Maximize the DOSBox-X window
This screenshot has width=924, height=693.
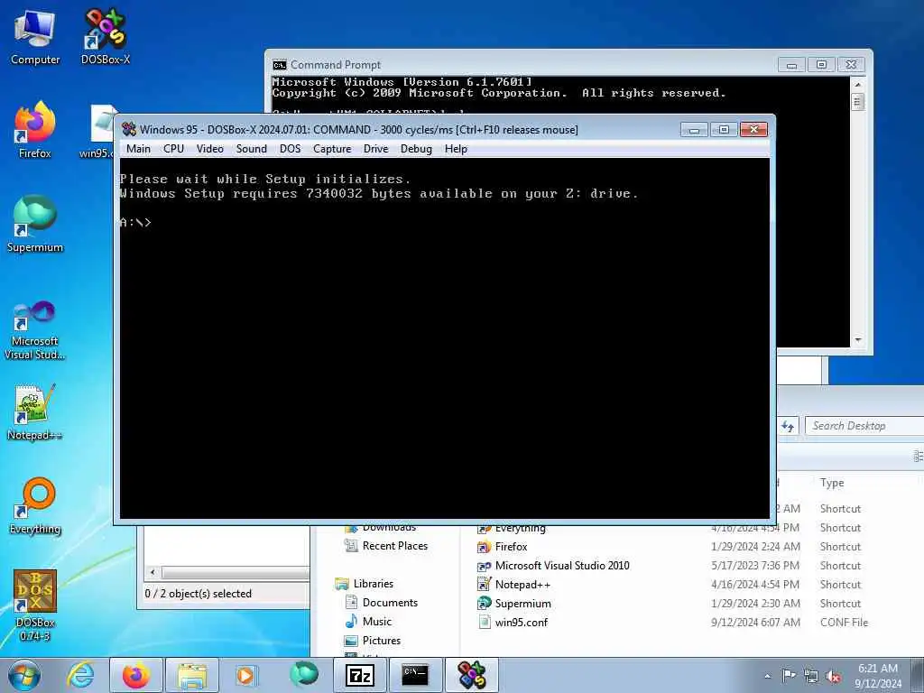[x=724, y=130]
